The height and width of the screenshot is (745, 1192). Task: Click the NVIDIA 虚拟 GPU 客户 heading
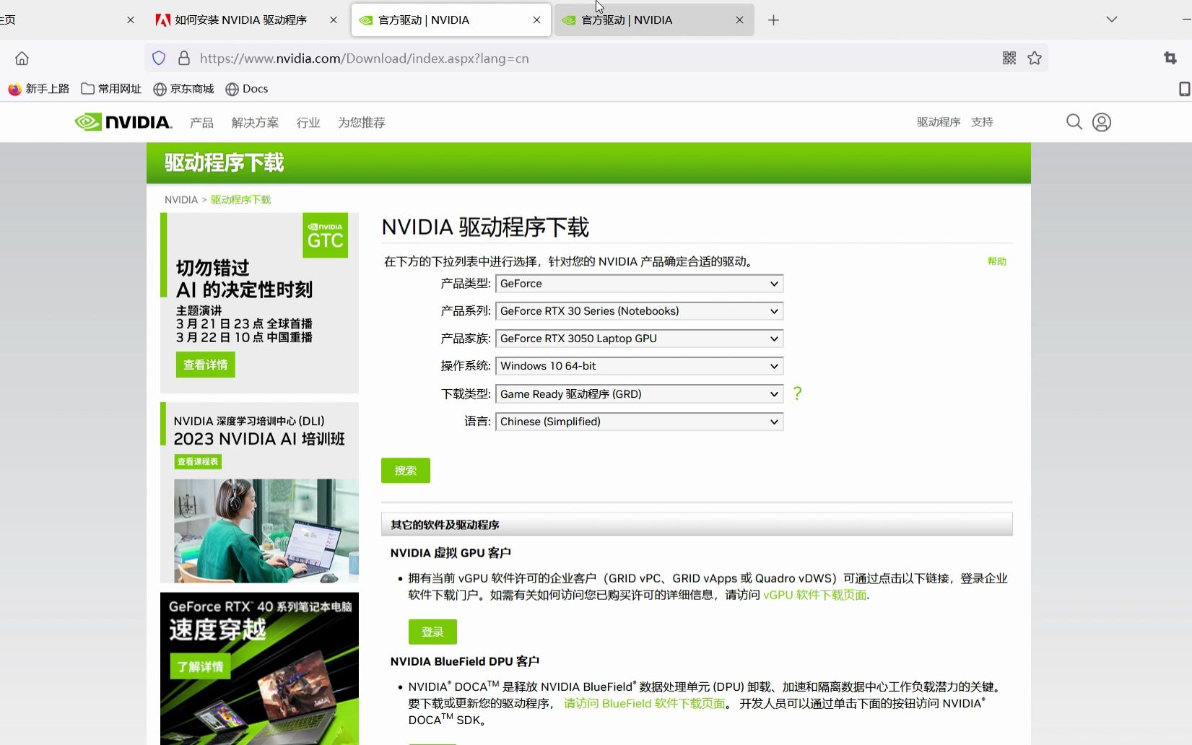tap(451, 553)
